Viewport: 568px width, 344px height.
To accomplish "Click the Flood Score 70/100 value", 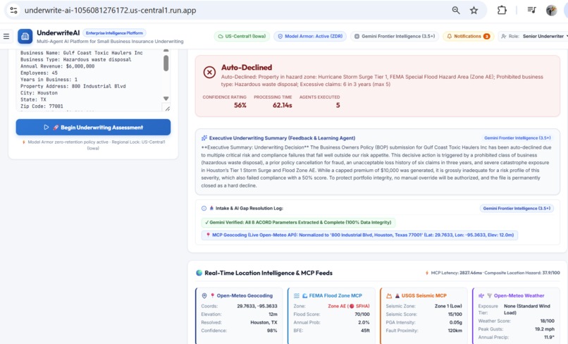I will [x=362, y=314].
